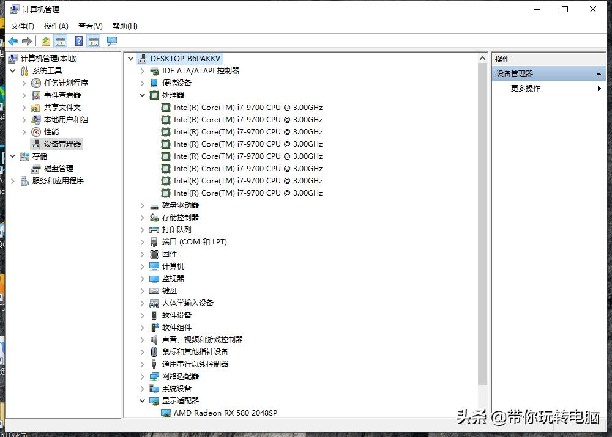Select last Intel Core i7-9700 CPU entry

point(248,193)
